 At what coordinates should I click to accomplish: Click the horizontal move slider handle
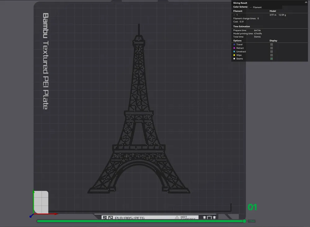(244, 221)
